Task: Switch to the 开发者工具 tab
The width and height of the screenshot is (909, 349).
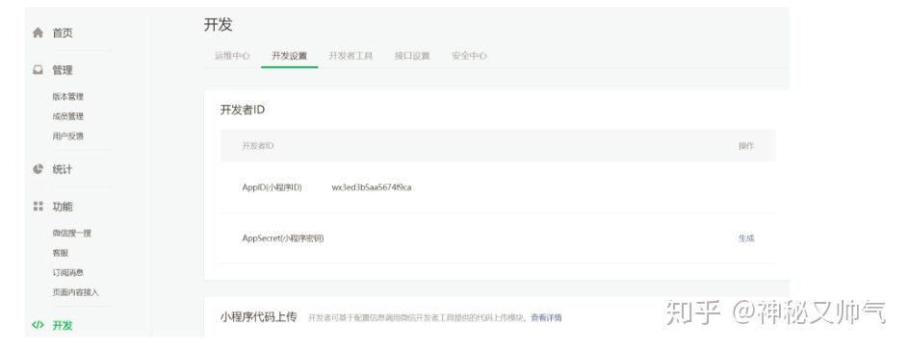Action: [351, 56]
